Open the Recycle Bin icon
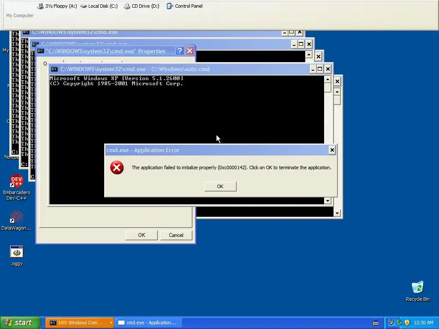439x329 pixels. coord(418,291)
